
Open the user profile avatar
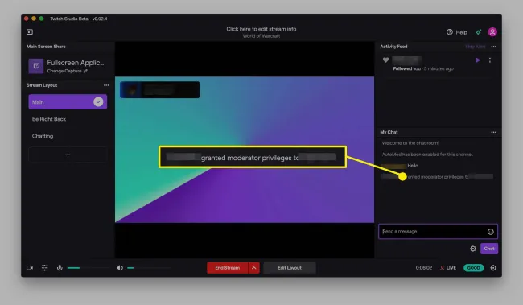[492, 32]
